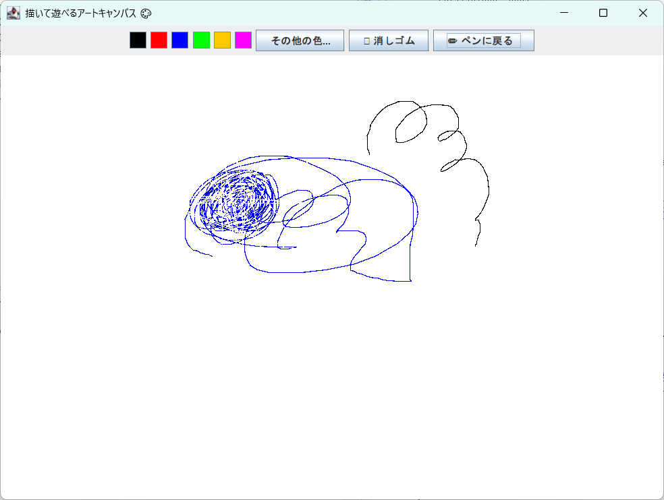Select the black color swatch

[137, 40]
